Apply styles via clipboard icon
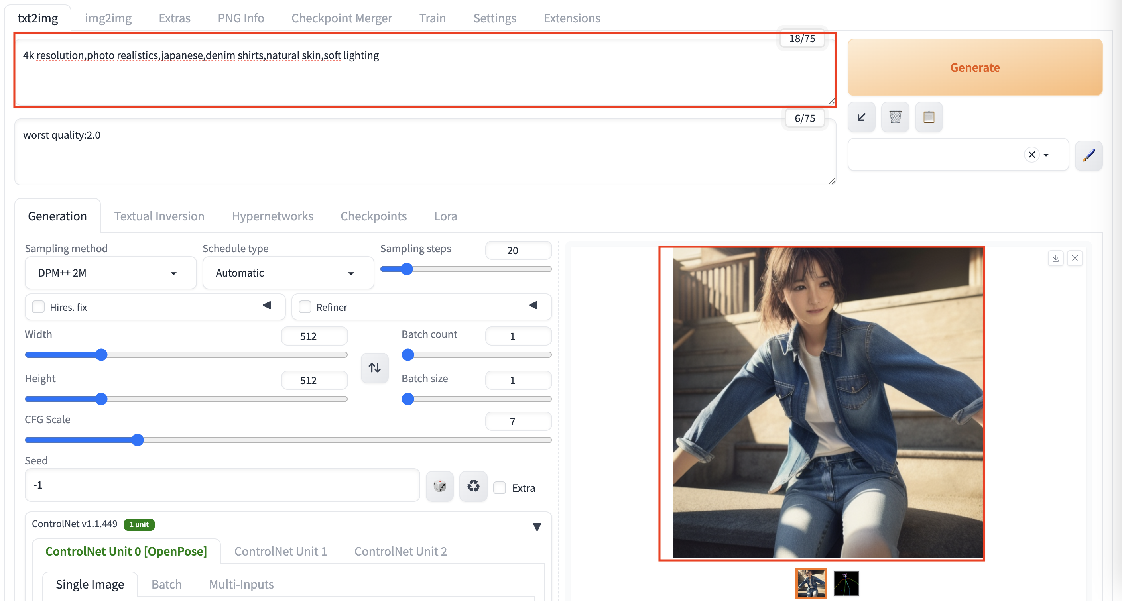 pyautogui.click(x=929, y=117)
